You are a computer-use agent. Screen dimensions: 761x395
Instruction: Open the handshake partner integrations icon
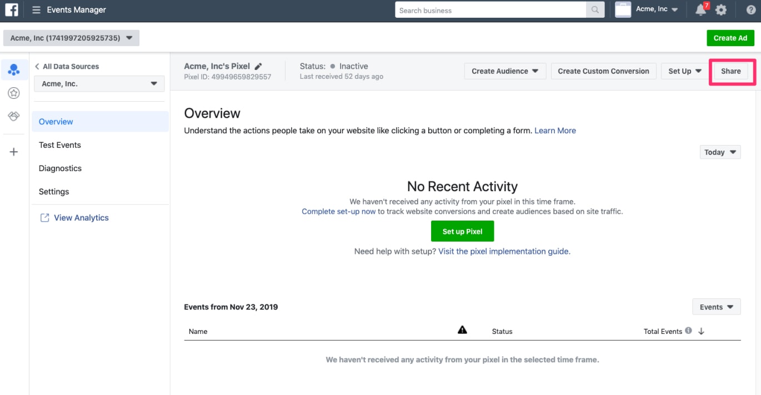tap(14, 116)
